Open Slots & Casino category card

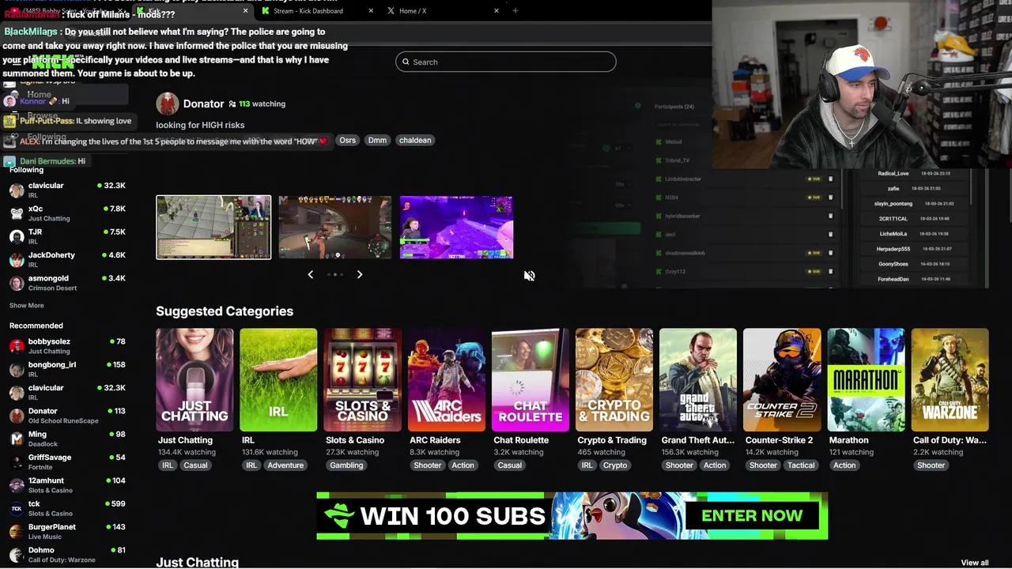click(362, 379)
